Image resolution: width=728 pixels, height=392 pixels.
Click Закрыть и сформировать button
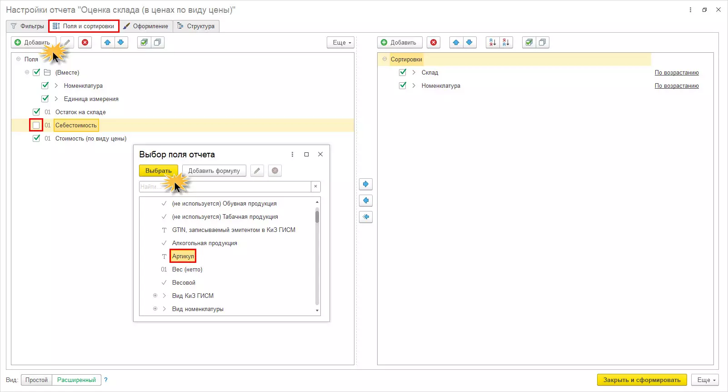(642, 380)
